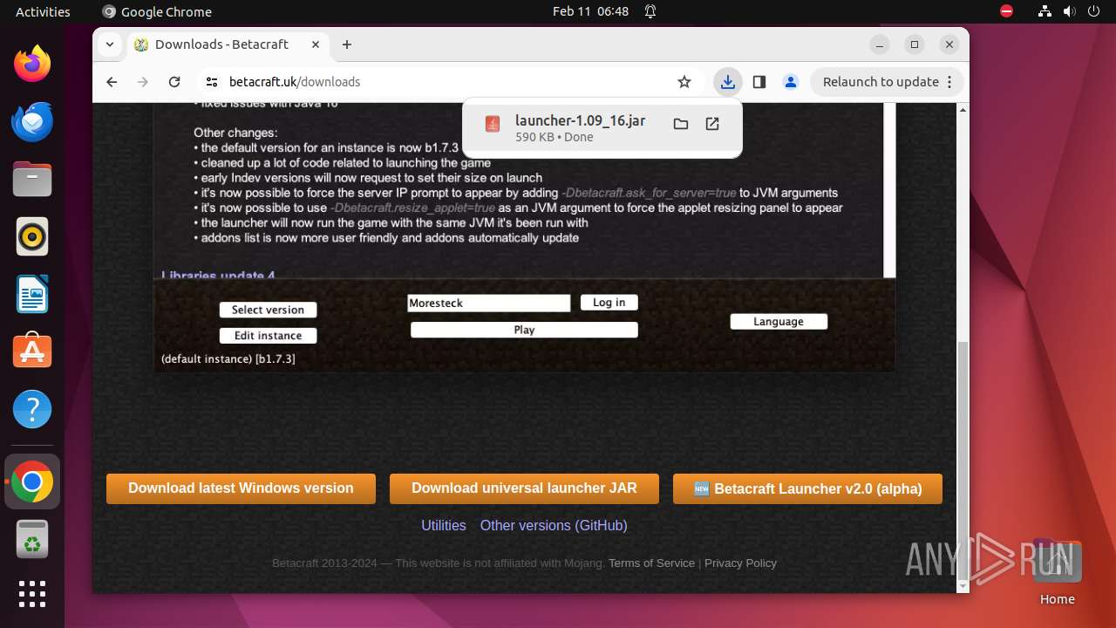Show launcher-1.09_16.jar in folder
Image resolution: width=1116 pixels, height=628 pixels.
[x=681, y=124]
